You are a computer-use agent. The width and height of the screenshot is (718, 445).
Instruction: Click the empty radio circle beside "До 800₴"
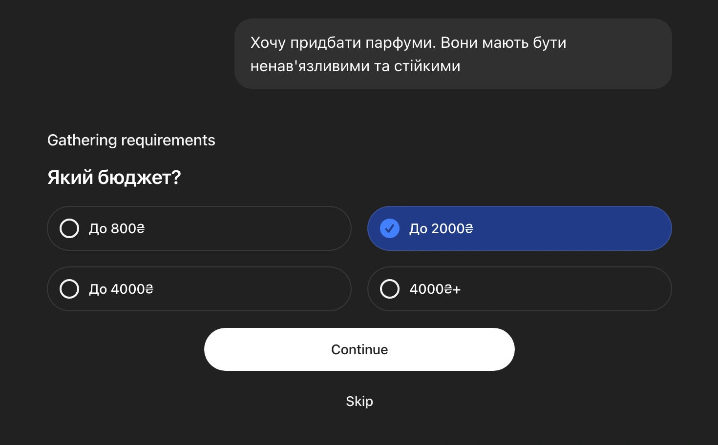pos(69,228)
